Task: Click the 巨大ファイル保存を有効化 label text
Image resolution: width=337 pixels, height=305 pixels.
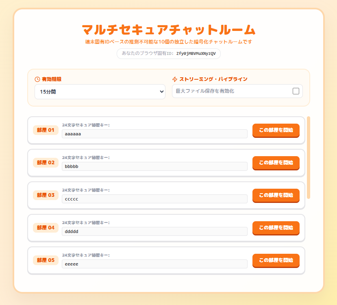Action: click(205, 91)
